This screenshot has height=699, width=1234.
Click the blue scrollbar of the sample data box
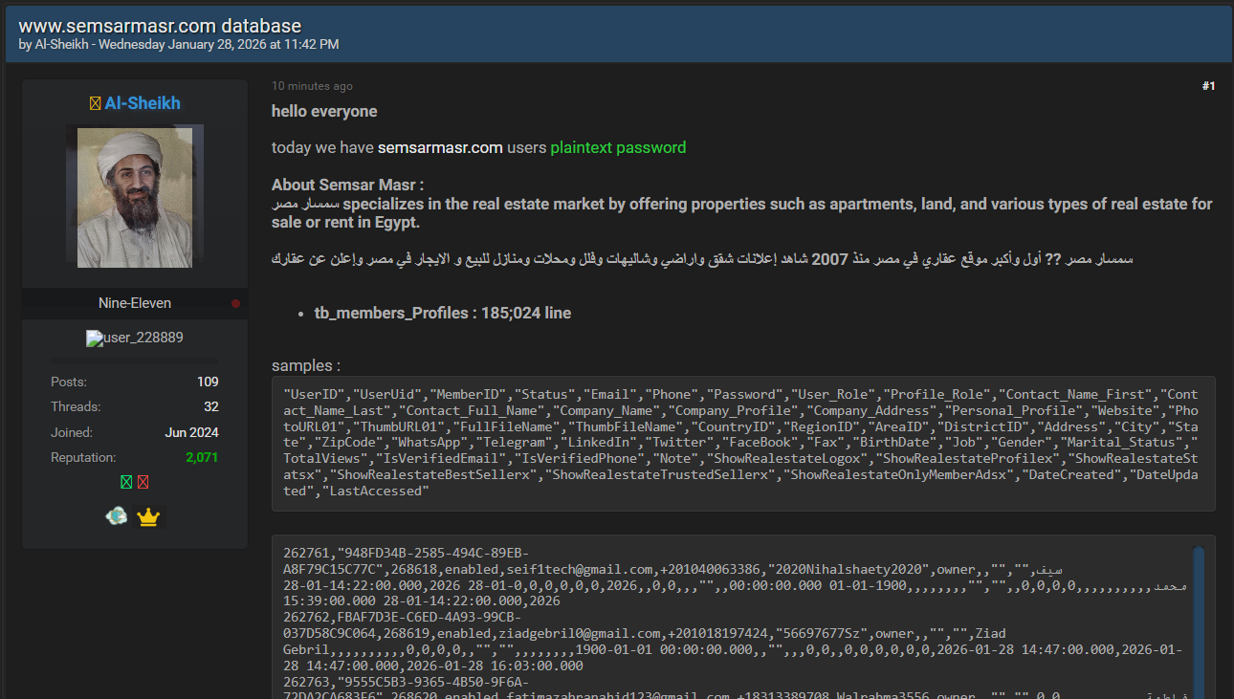click(x=1199, y=622)
